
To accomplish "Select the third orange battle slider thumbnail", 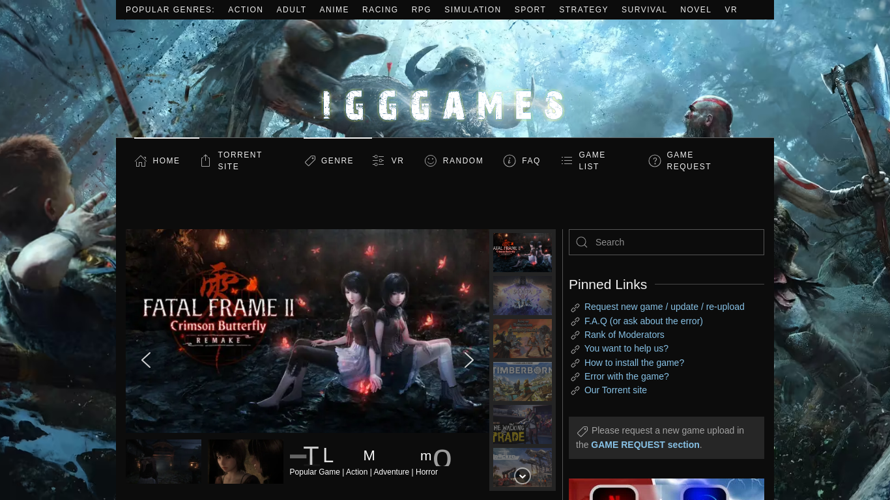I will pos(523,338).
